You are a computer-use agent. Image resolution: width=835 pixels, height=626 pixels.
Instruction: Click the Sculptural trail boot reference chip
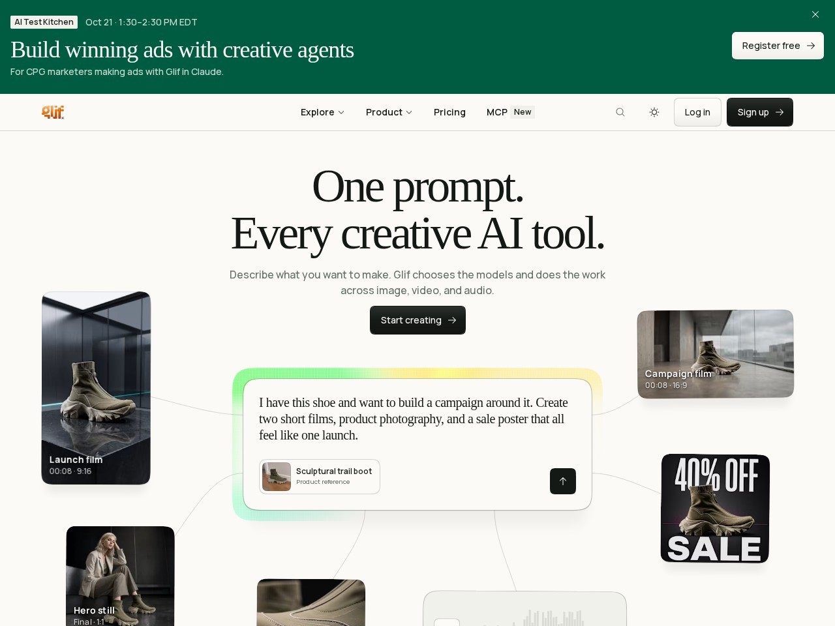click(x=320, y=477)
